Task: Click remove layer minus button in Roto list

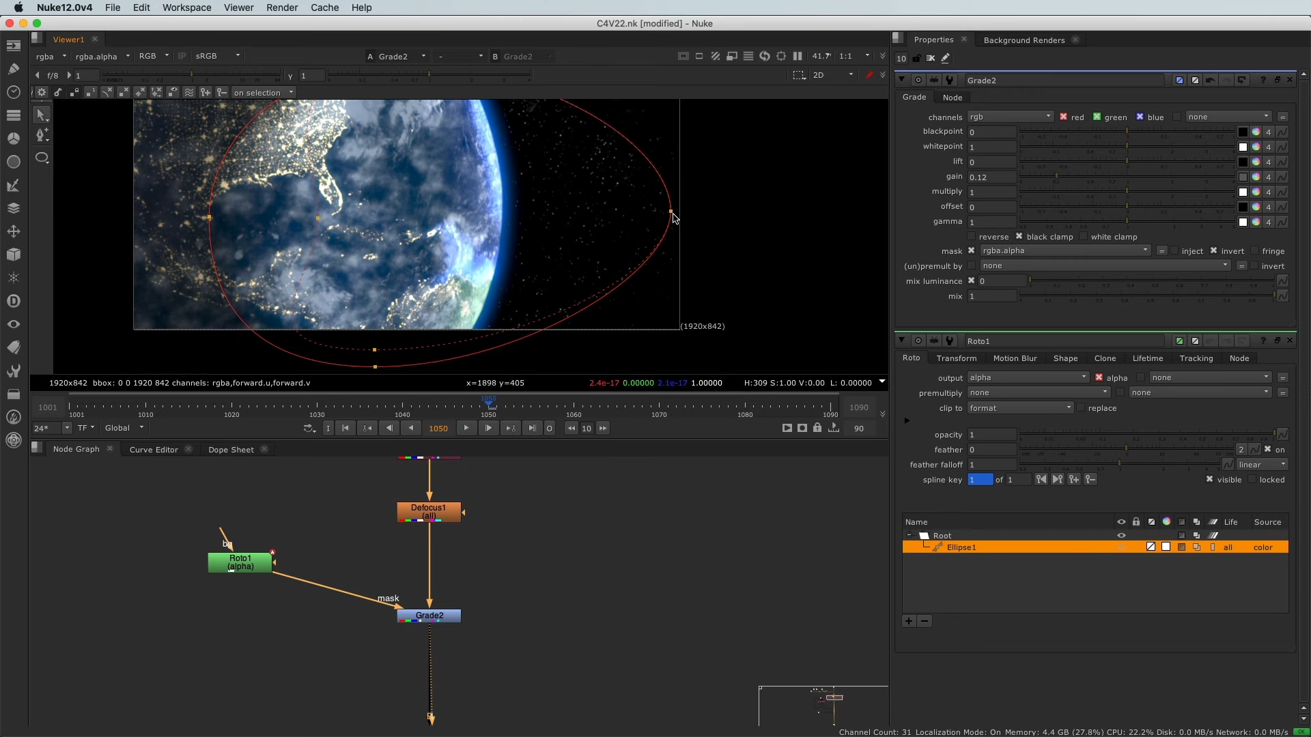Action: point(925,621)
